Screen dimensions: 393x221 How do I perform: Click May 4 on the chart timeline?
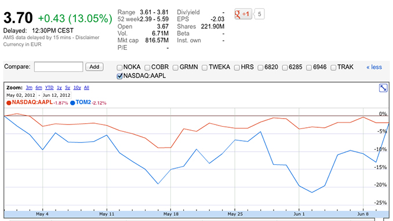42,214
